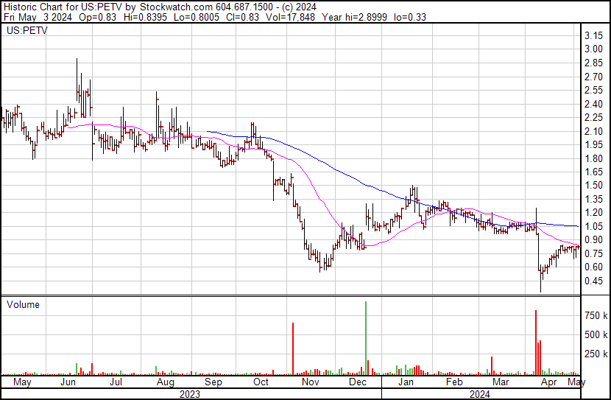Select the Oct month marker on time axis

261,383
